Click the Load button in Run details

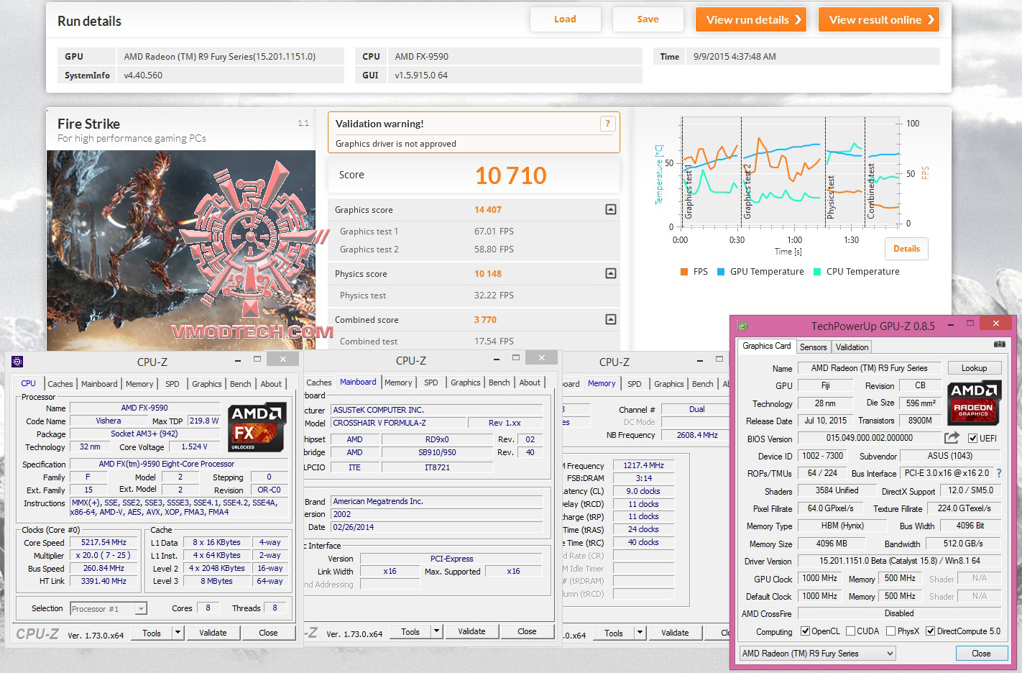coord(565,19)
